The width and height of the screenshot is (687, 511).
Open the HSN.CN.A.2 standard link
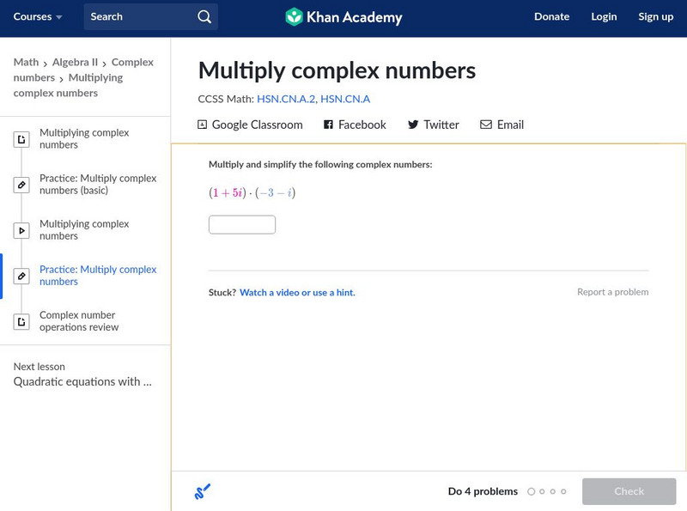(x=285, y=100)
